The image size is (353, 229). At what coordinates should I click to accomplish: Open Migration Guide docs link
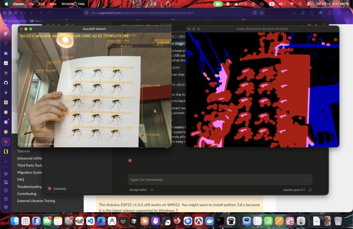click(29, 172)
